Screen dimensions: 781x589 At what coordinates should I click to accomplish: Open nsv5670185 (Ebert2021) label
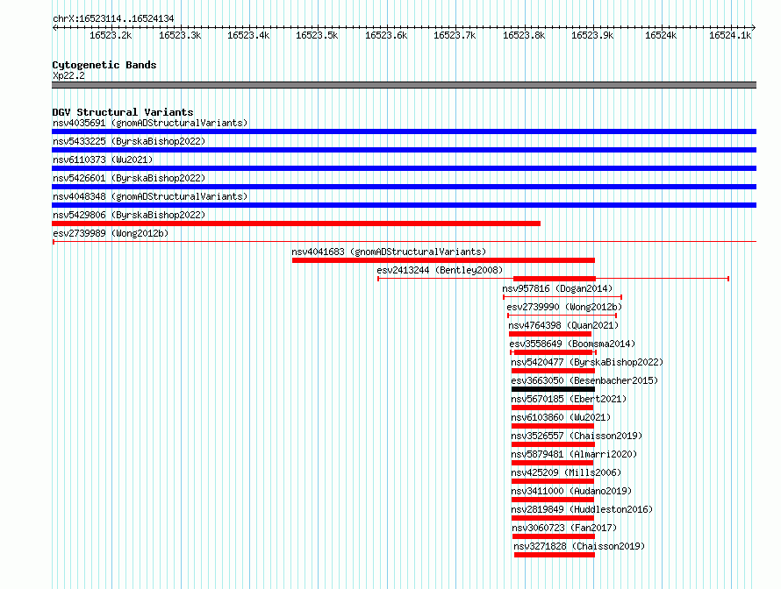[x=569, y=399]
